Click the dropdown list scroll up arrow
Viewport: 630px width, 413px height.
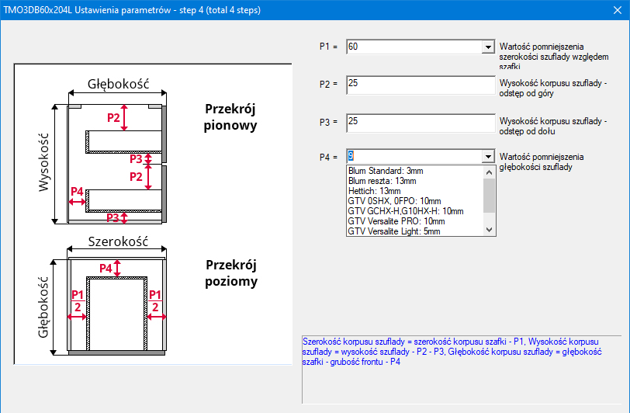[x=489, y=171]
